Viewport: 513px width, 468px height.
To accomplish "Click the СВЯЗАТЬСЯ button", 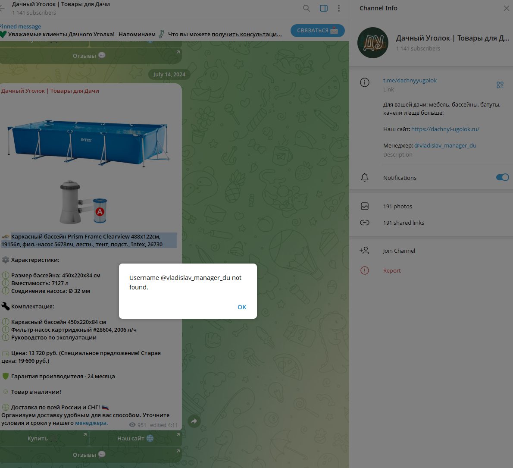I will click(317, 31).
